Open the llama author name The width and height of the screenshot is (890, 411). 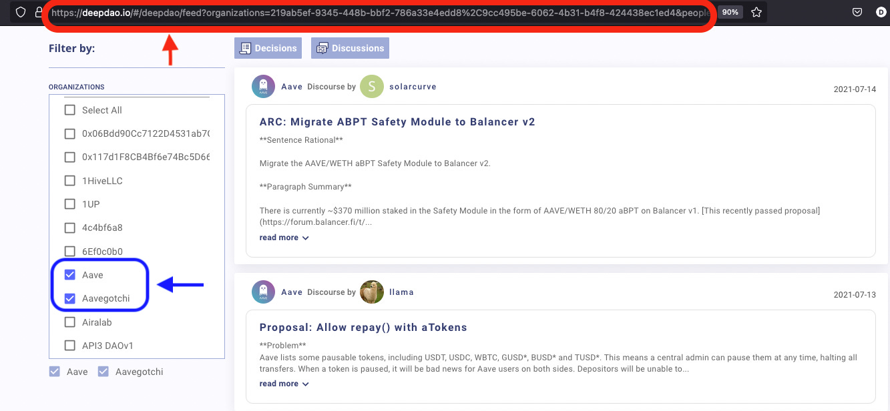pyautogui.click(x=401, y=292)
